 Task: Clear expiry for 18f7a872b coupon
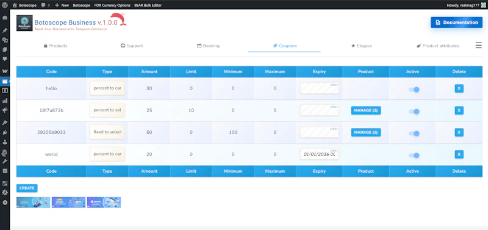(334, 106)
